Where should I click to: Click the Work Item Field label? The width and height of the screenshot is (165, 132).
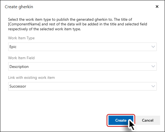21,58
